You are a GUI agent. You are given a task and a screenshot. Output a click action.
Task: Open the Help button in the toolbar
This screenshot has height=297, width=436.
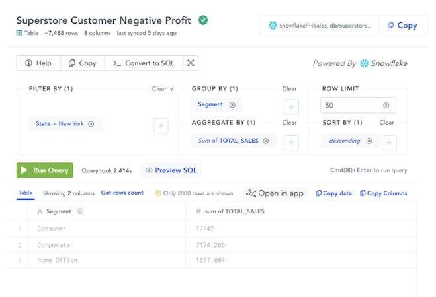coord(38,63)
